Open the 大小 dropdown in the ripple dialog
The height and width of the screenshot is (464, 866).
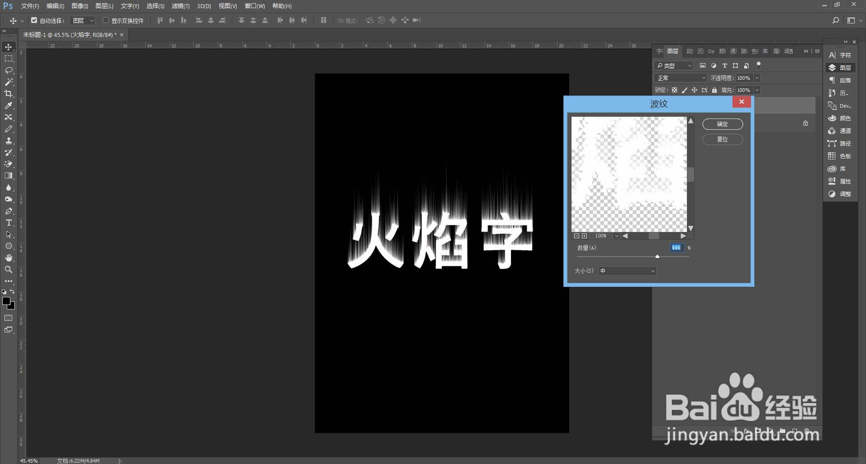[626, 271]
